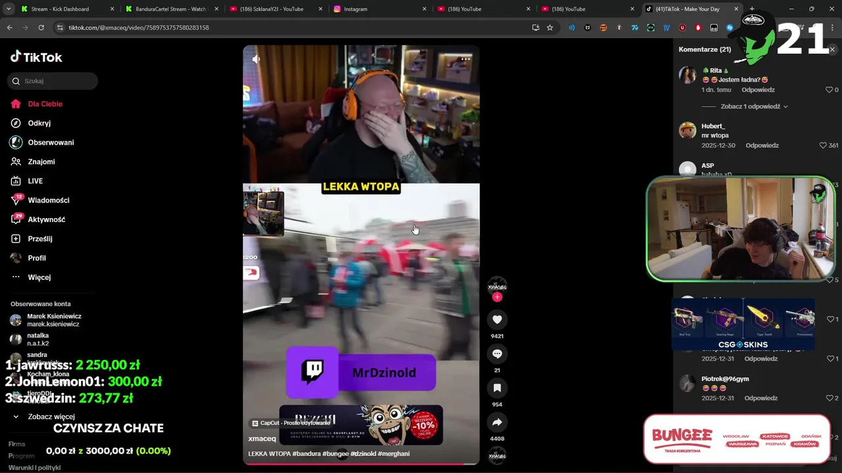Open the video three-dot options menu
This screenshot has height=473, width=842.
point(466,59)
